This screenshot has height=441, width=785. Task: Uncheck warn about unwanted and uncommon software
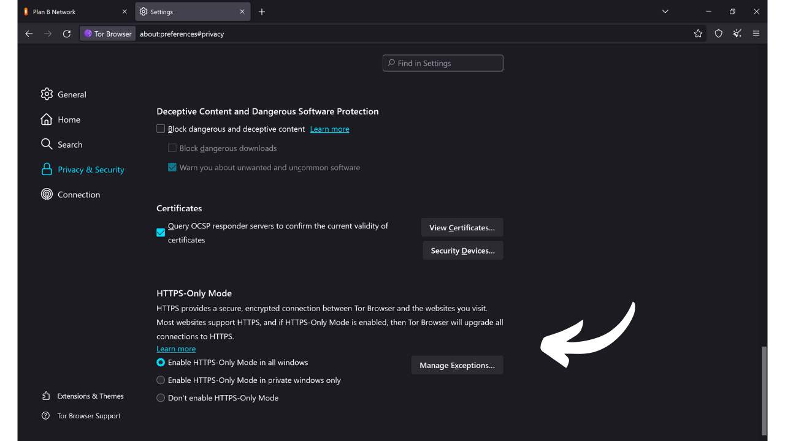(x=172, y=167)
